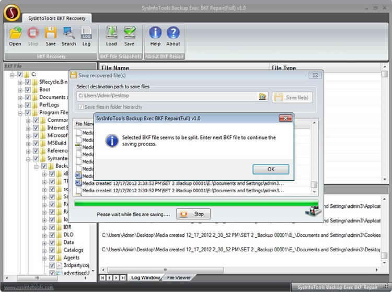Image resolution: width=392 pixels, height=292 pixels.
Task: Select log entry ending with admin3\Desktop
Action: [241, 250]
